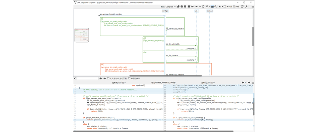
Task: Open the Compare variant dropdown
Action: pyautogui.click(x=170, y=7)
